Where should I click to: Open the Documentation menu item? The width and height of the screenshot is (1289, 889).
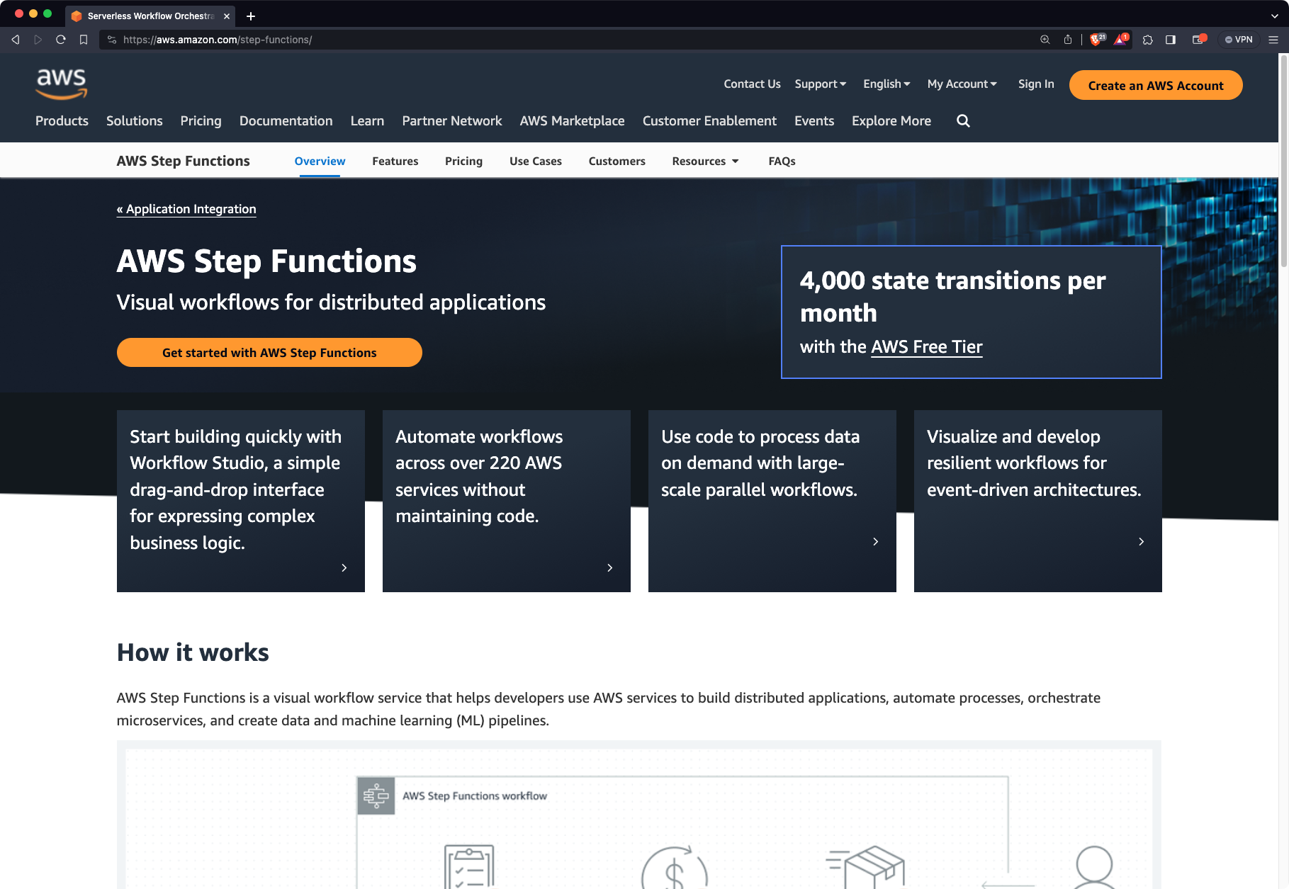tap(286, 120)
